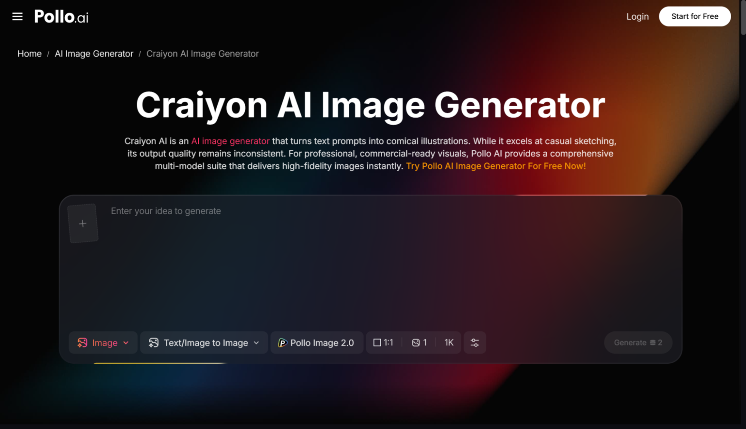Click the Pollo.ai logo
The image size is (746, 429).
point(61,17)
